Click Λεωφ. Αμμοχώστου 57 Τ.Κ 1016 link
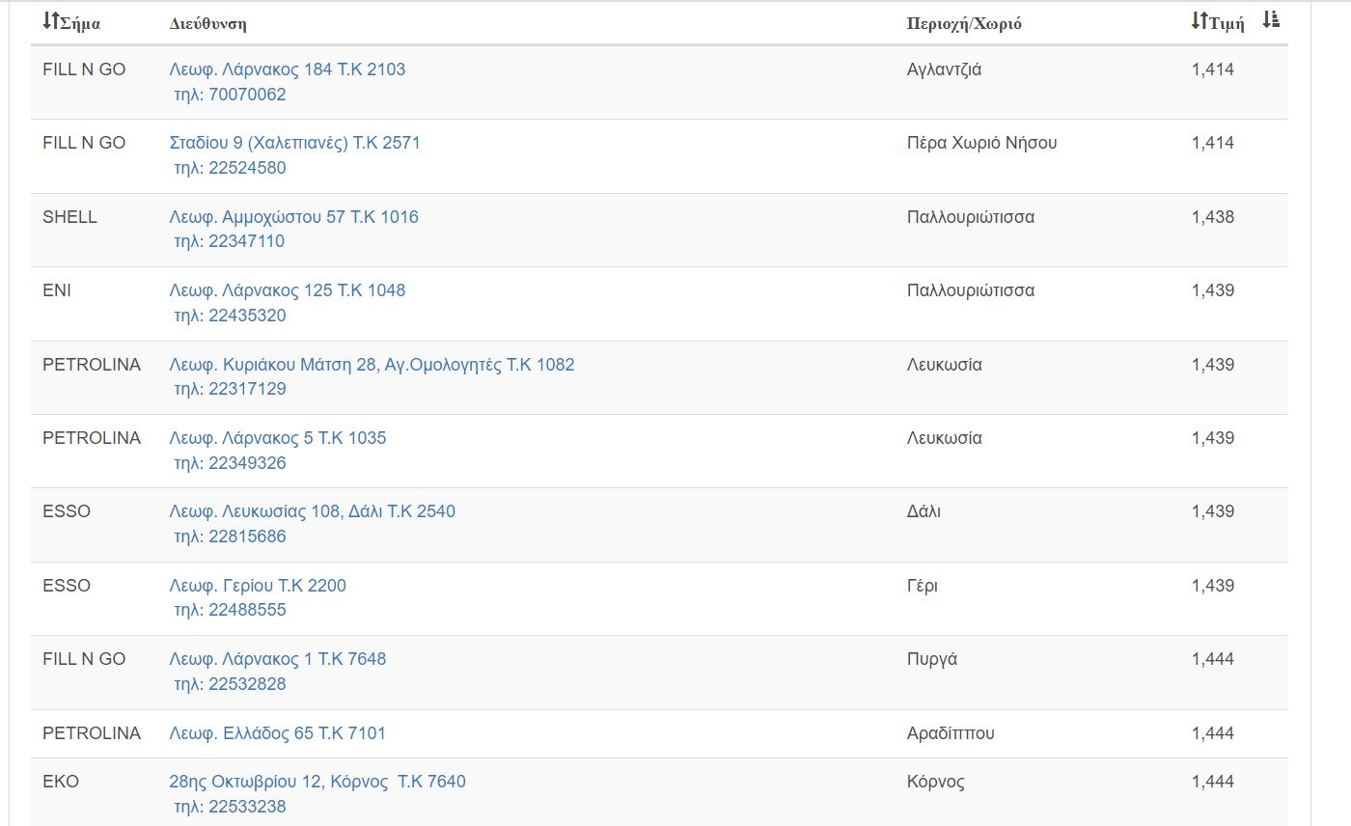The width and height of the screenshot is (1351, 826). tap(293, 217)
